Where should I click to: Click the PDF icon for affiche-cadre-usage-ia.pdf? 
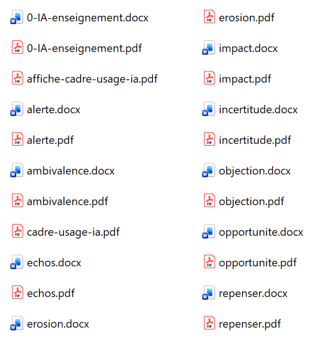(x=17, y=79)
